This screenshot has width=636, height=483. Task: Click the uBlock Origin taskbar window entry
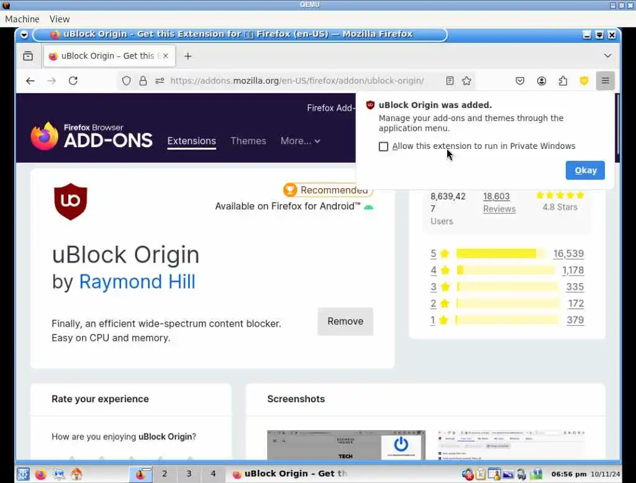coord(290,474)
